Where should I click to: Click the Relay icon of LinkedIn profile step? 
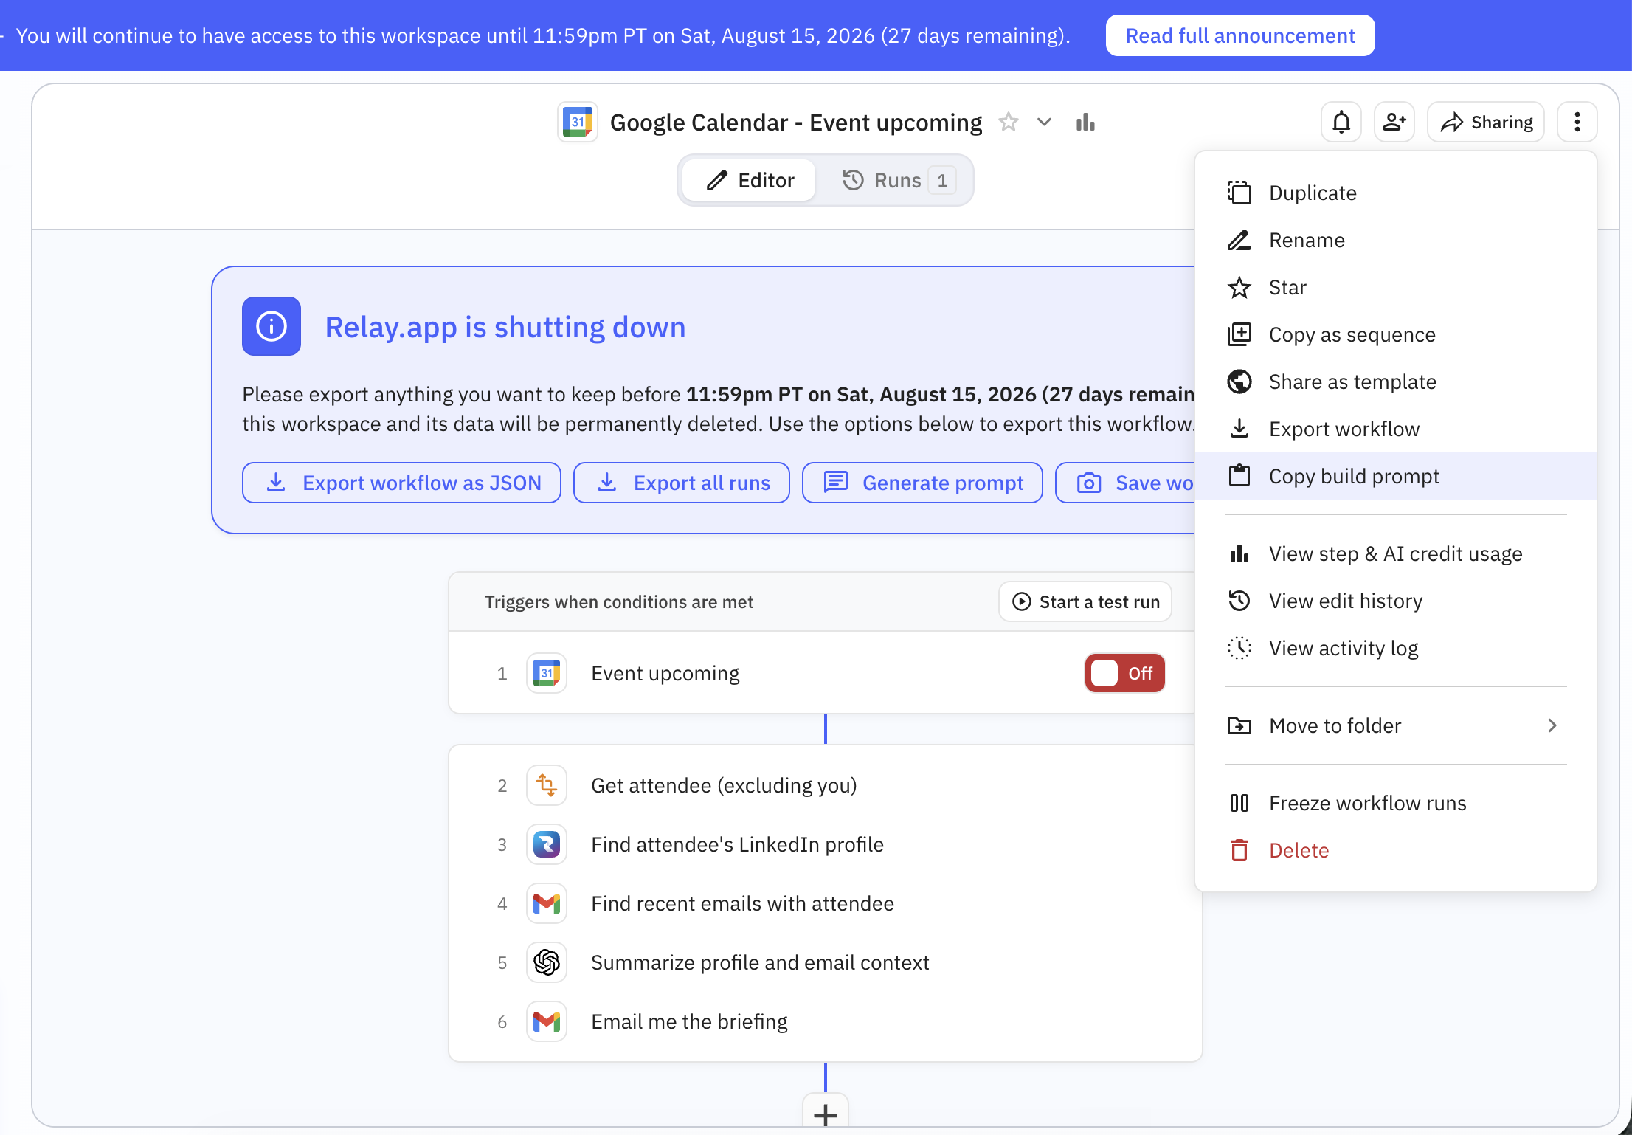(x=547, y=844)
